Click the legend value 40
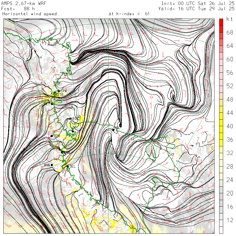The image size is (236, 236). 230,126
